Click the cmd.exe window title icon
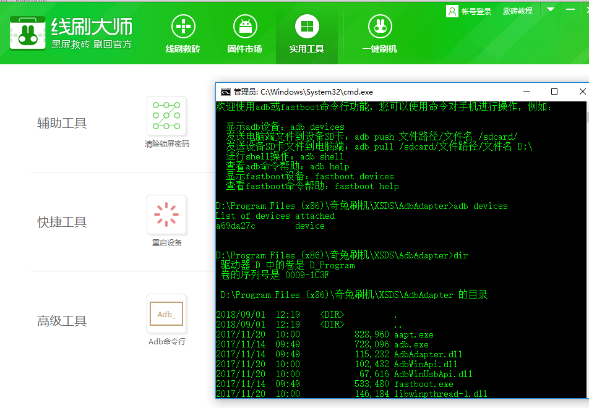Screen dimensions: 589x408 pyautogui.click(x=225, y=92)
